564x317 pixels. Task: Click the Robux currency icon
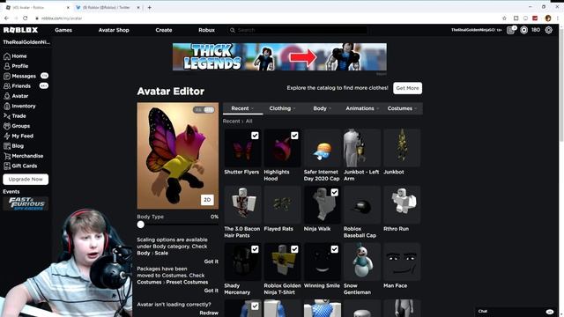(524, 30)
